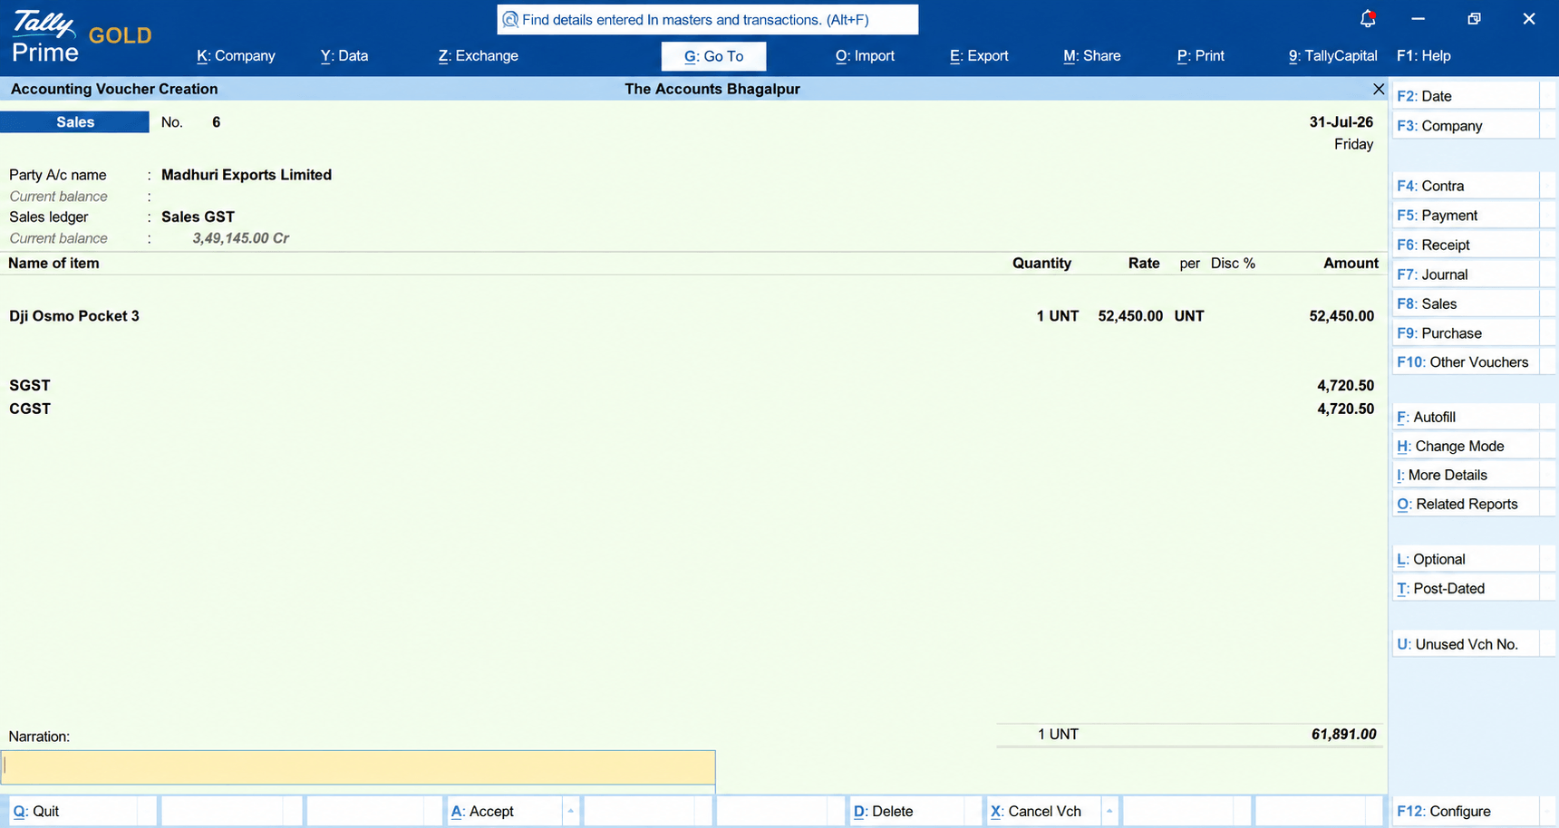Open F10: Other Vouchers list

[x=1466, y=362]
